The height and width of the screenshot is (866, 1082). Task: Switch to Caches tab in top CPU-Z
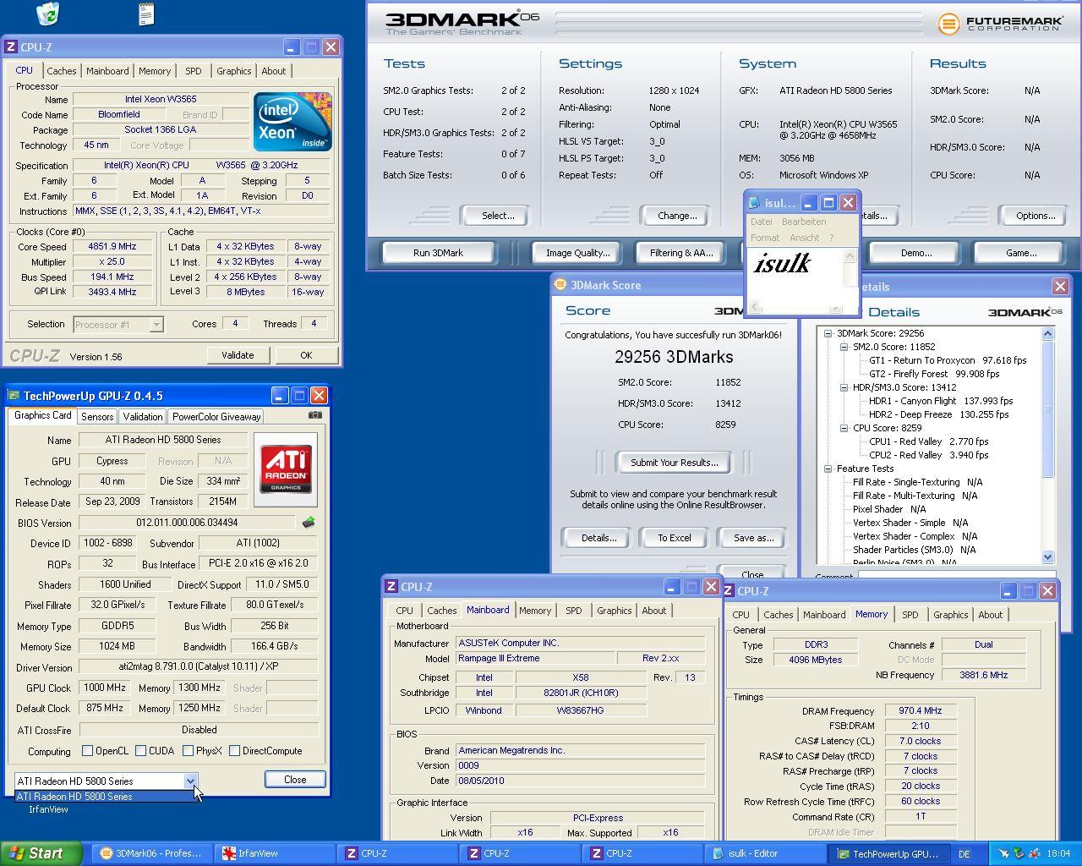pyautogui.click(x=61, y=71)
